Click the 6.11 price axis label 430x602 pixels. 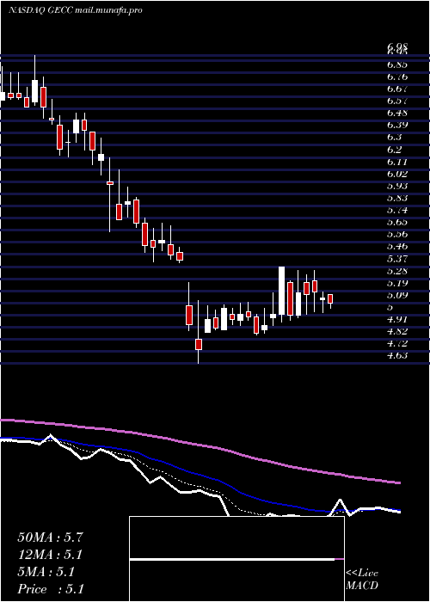(x=397, y=162)
